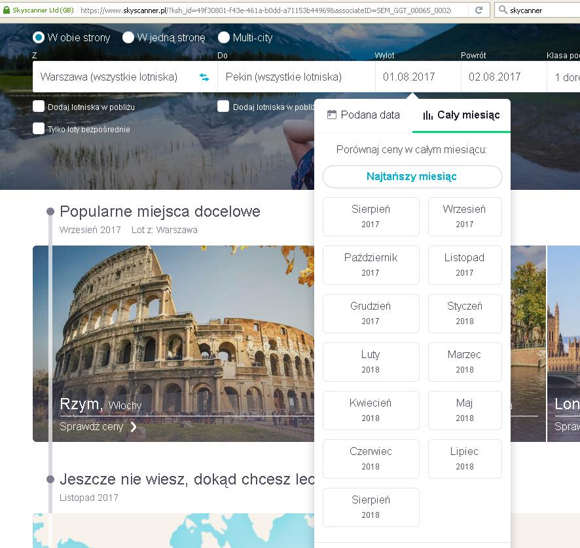Swap origin and destination arrows icon
The height and width of the screenshot is (548, 580).
[204, 77]
